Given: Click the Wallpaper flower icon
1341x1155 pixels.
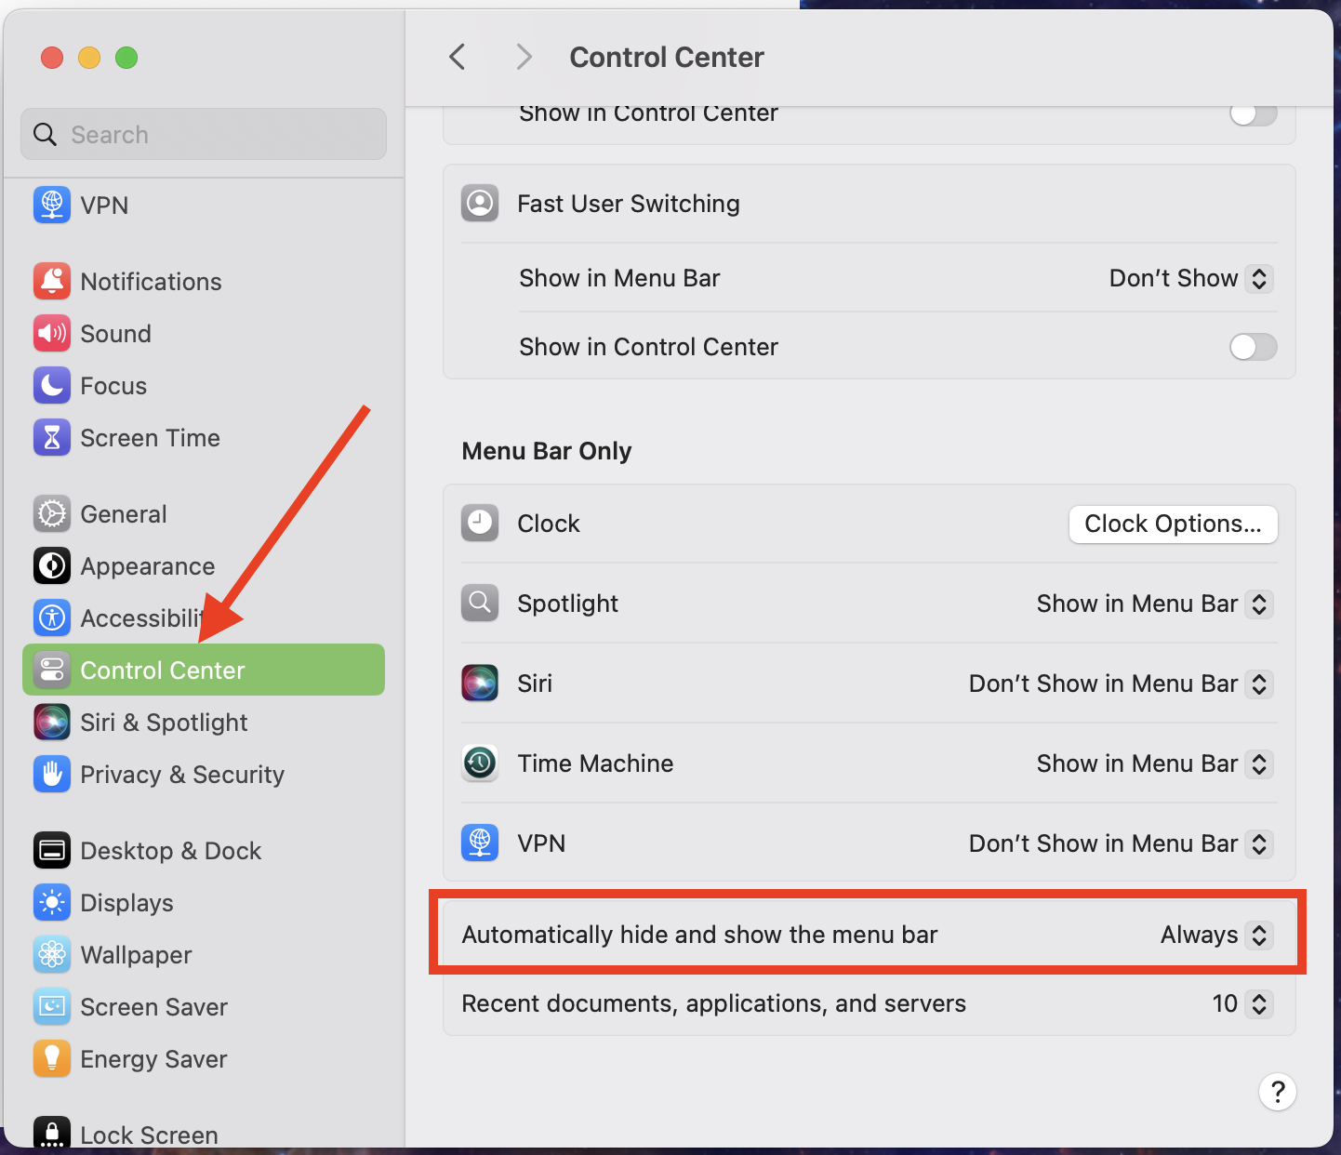Looking at the screenshot, I should [52, 954].
